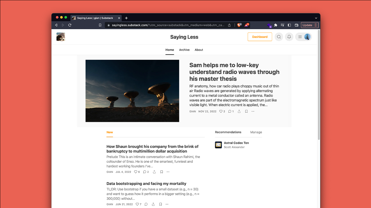Toggle the browser sidebar panel icon
371x208 pixels.
(289, 25)
